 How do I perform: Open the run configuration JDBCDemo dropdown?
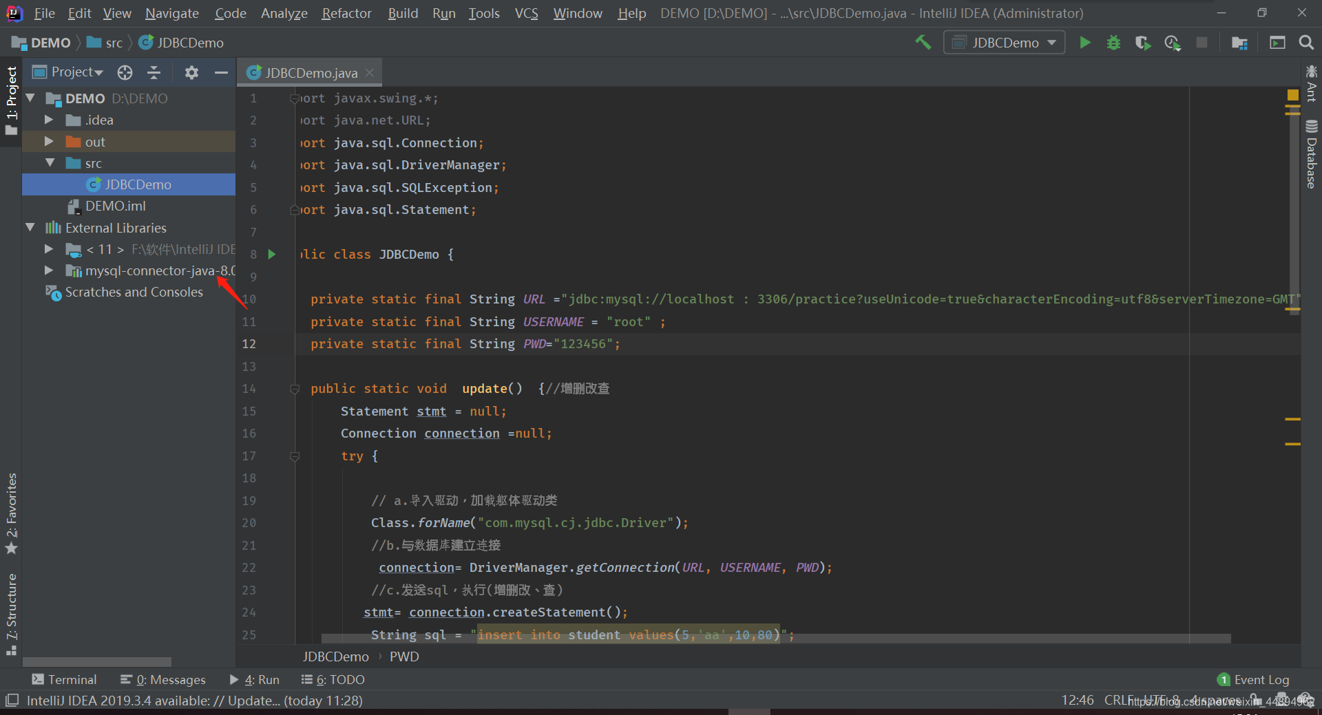pos(1005,43)
